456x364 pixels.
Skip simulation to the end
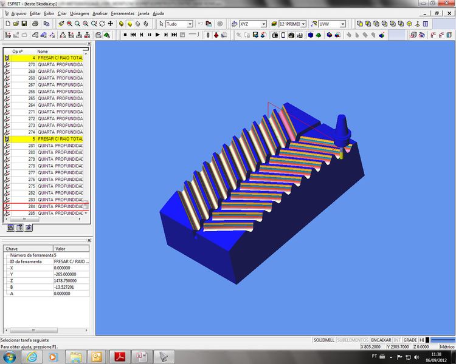click(x=174, y=35)
